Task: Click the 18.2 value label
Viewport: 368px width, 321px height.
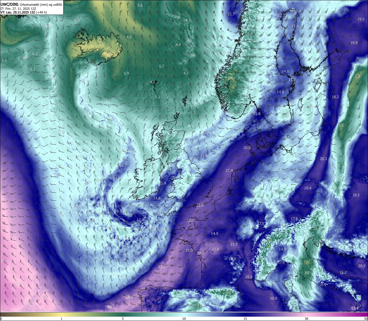Action: click(x=336, y=97)
